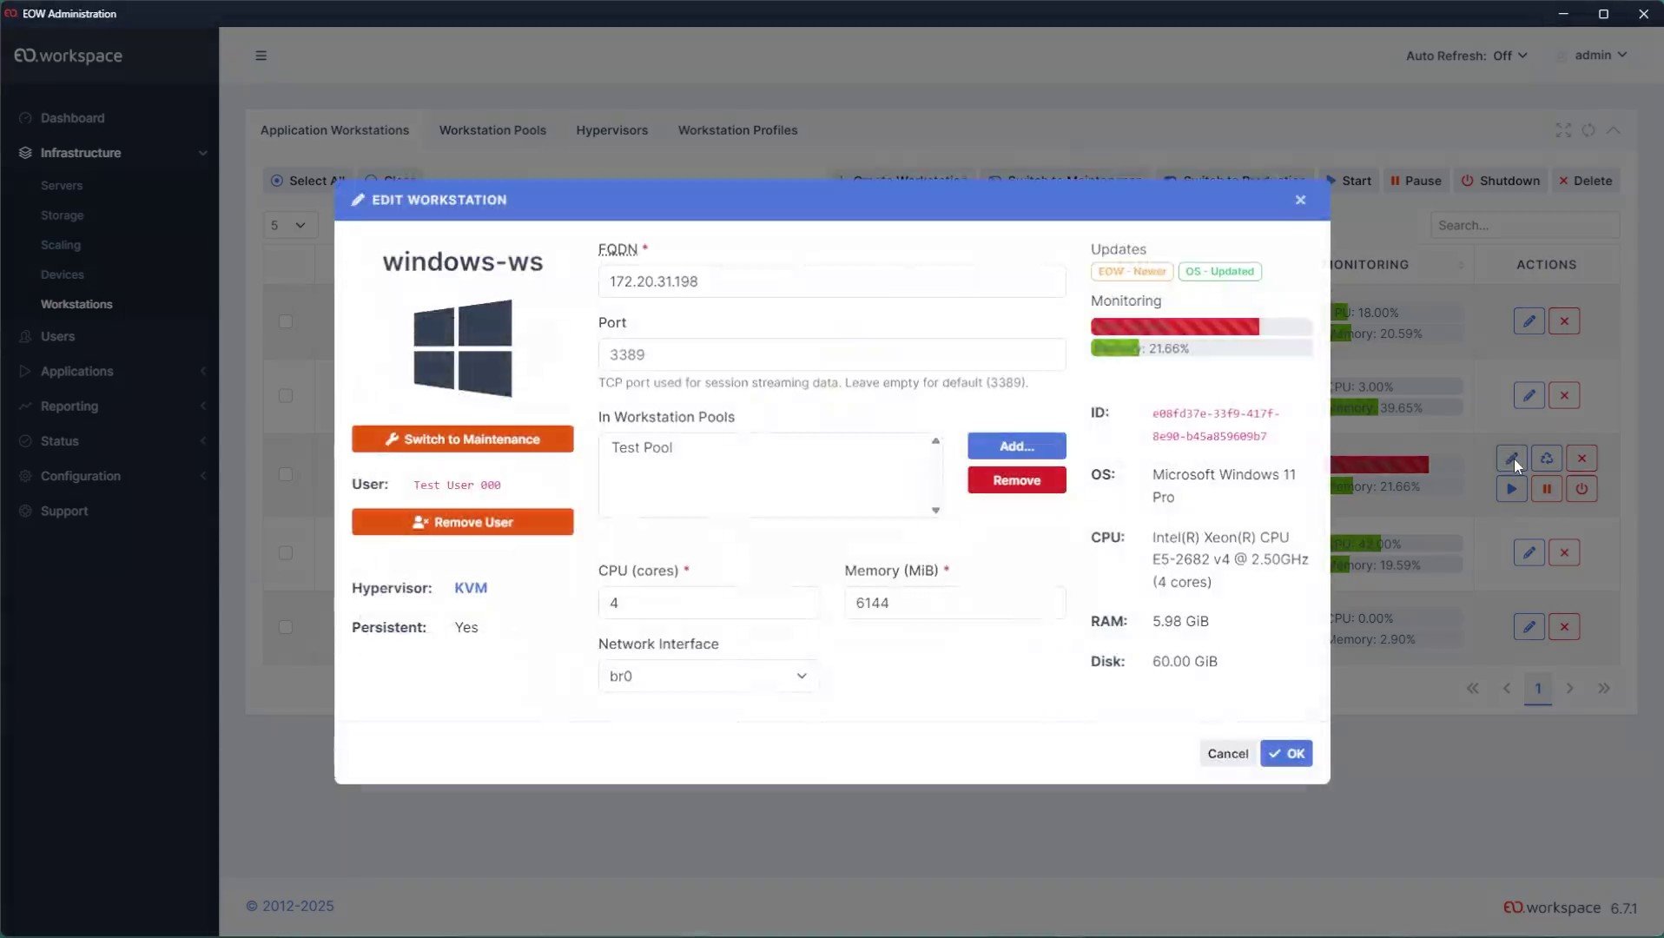Click the recycle icon in highlighted row
Viewport: 1664px width, 938px height.
tap(1547, 459)
